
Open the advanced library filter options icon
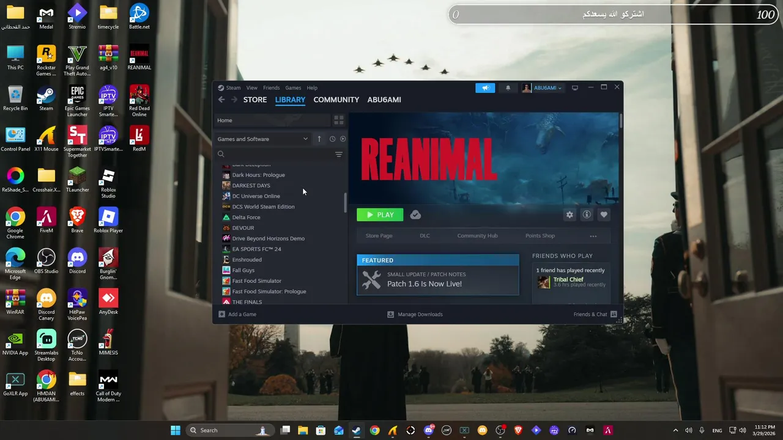339,155
